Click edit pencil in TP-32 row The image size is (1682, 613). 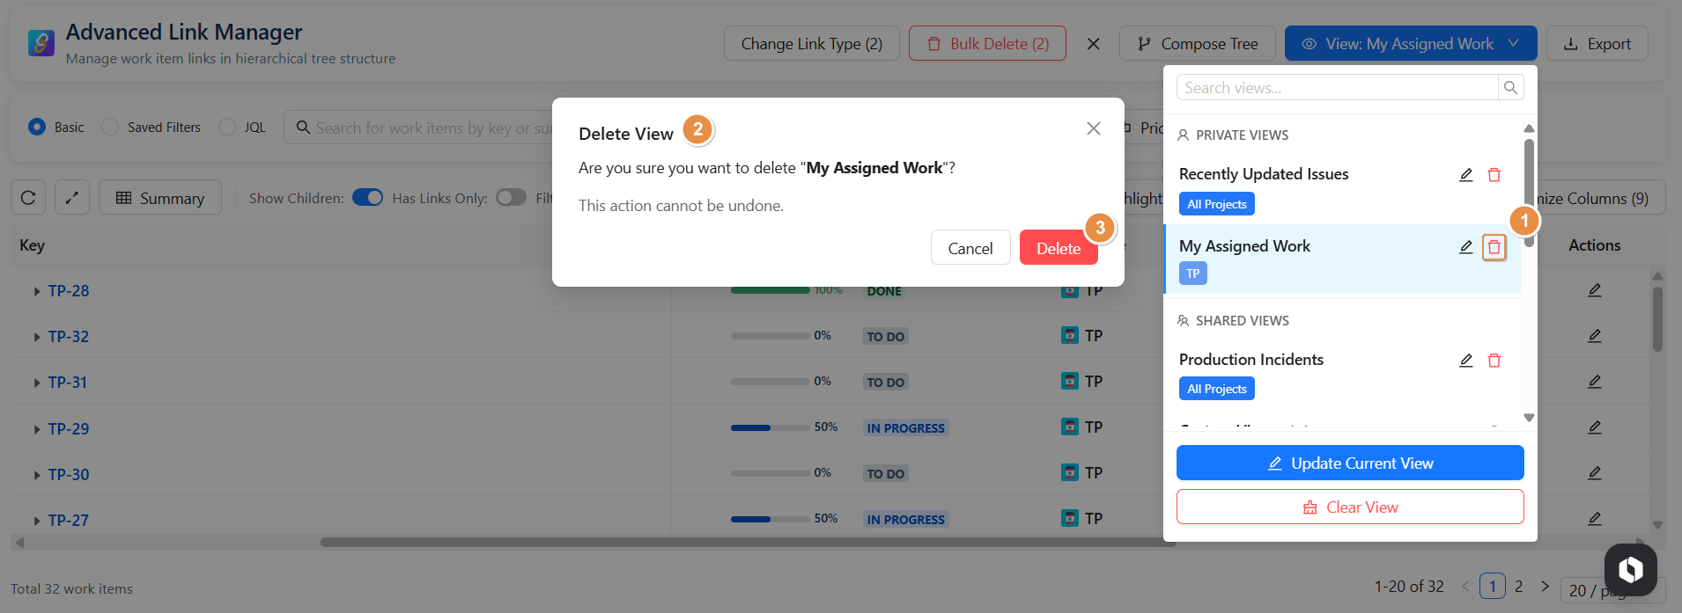pyautogui.click(x=1595, y=336)
